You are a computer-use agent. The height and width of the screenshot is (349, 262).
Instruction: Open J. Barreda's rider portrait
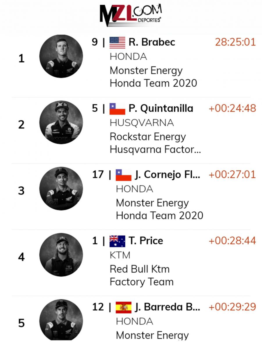click(61, 320)
